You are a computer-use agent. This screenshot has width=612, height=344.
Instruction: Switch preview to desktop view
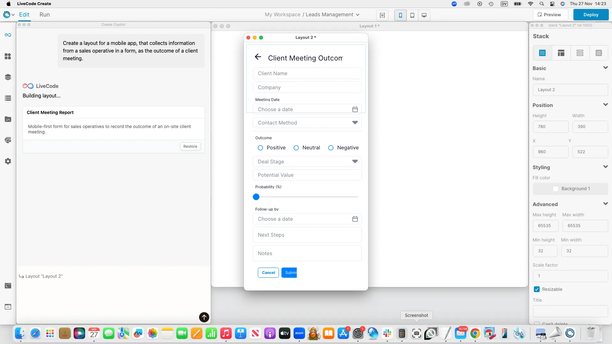[424, 15]
